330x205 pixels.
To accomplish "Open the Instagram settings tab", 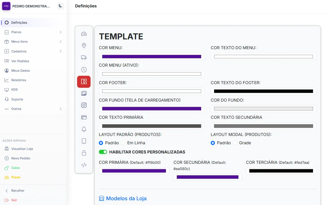I will [x=84, y=105].
